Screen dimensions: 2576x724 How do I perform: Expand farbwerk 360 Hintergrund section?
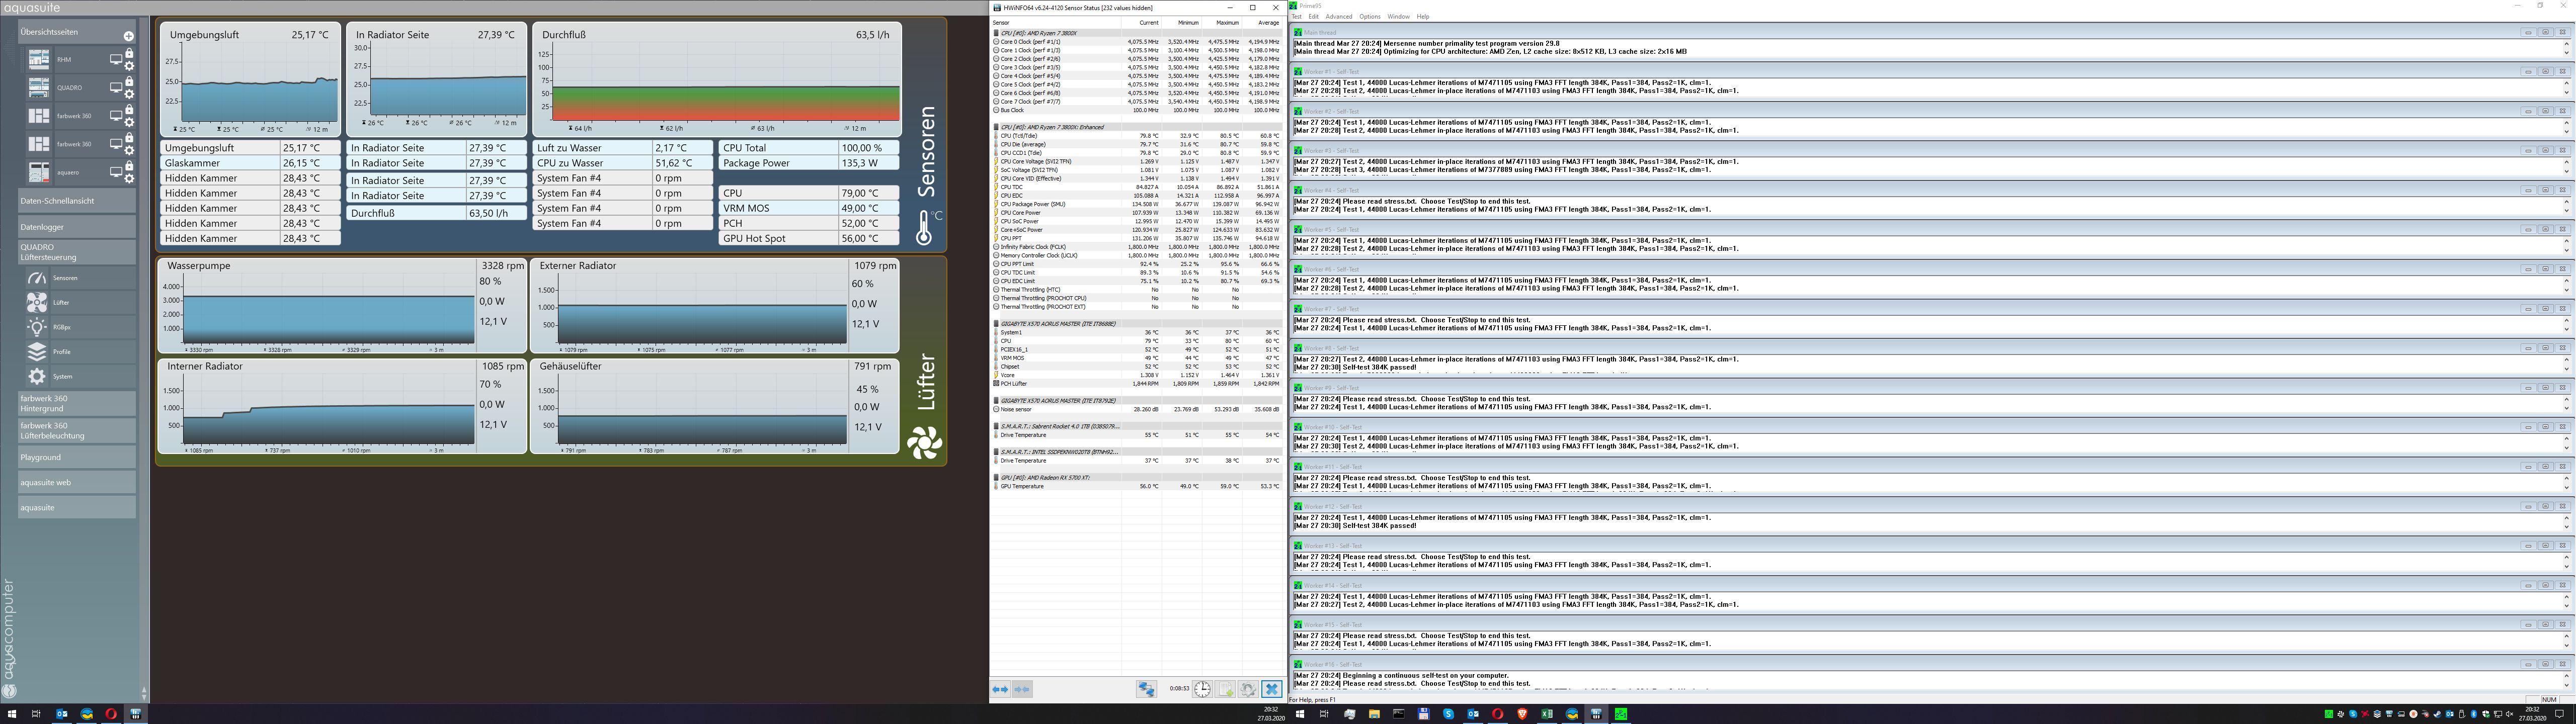(x=77, y=403)
